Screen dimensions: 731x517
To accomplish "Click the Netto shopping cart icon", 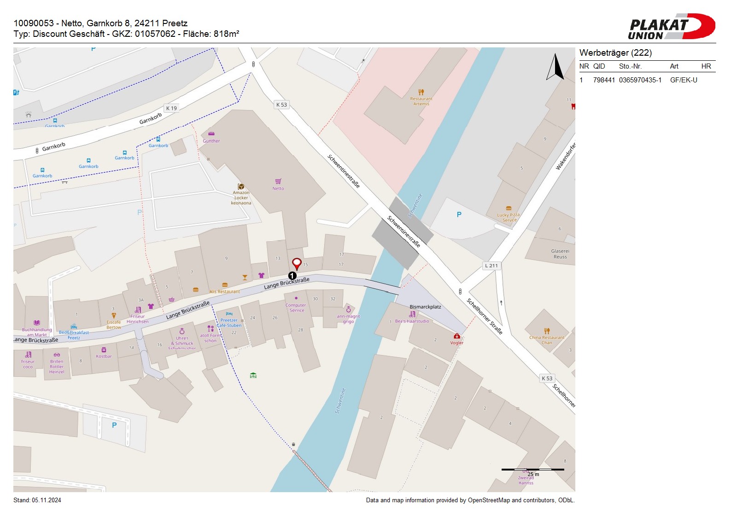I will 278,181.
